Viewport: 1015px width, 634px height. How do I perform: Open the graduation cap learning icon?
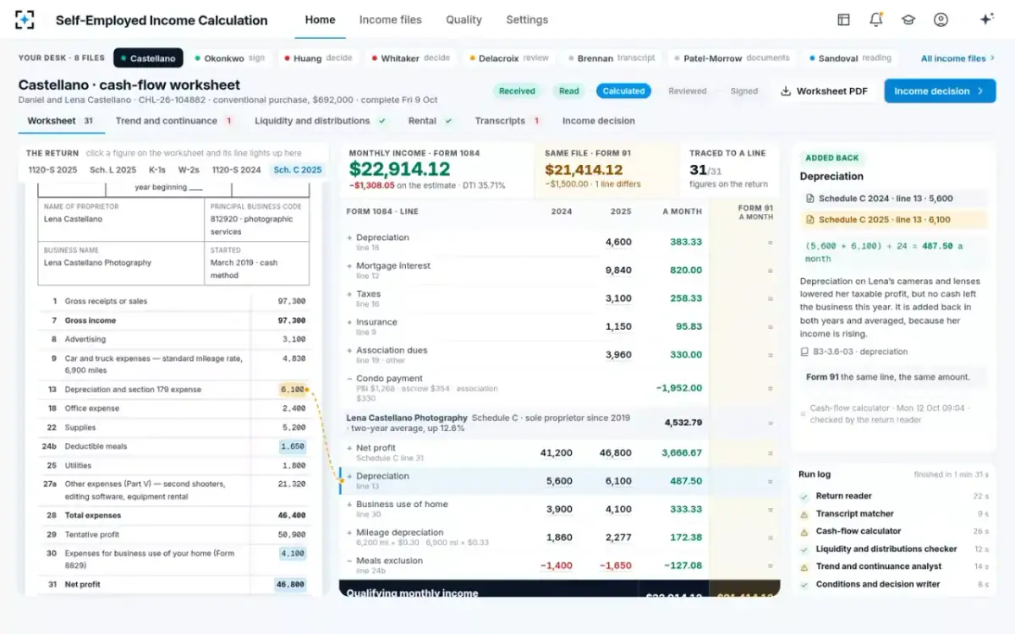pos(908,19)
